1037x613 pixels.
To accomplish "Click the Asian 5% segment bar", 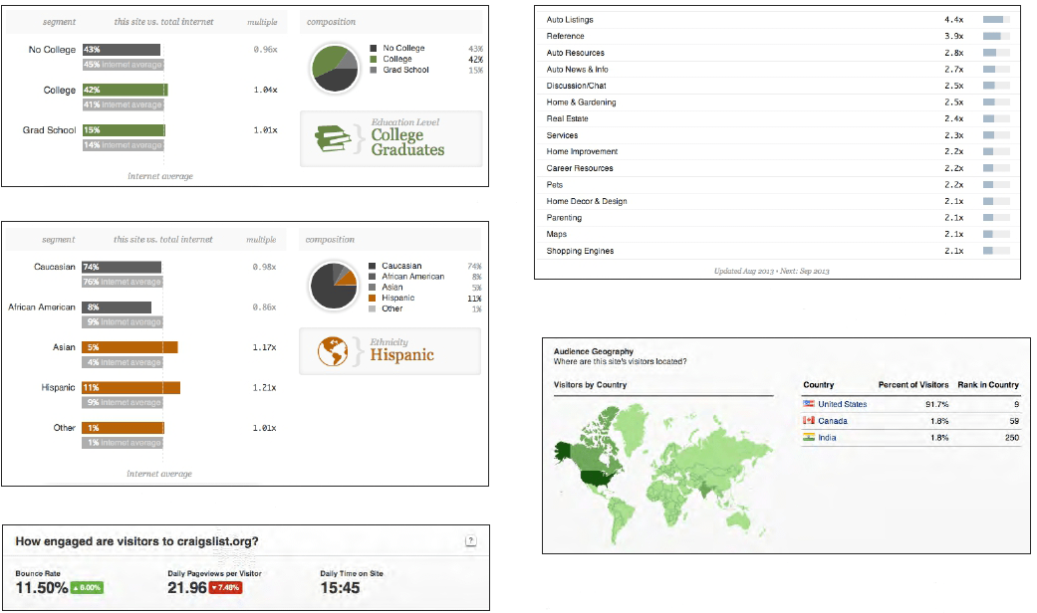I will point(130,347).
